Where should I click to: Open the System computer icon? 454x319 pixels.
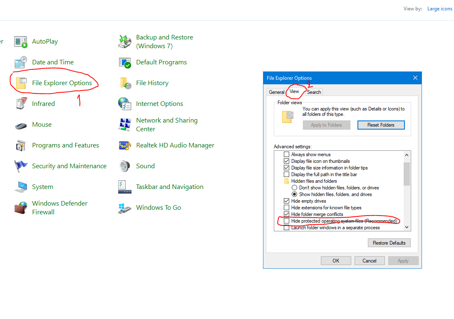tap(21, 187)
